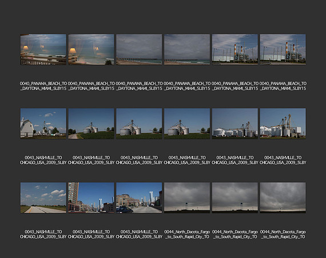This screenshot has height=258, width=326.
Task: Open the close-up tall grain elevator thumbnail
Action: tap(283, 124)
